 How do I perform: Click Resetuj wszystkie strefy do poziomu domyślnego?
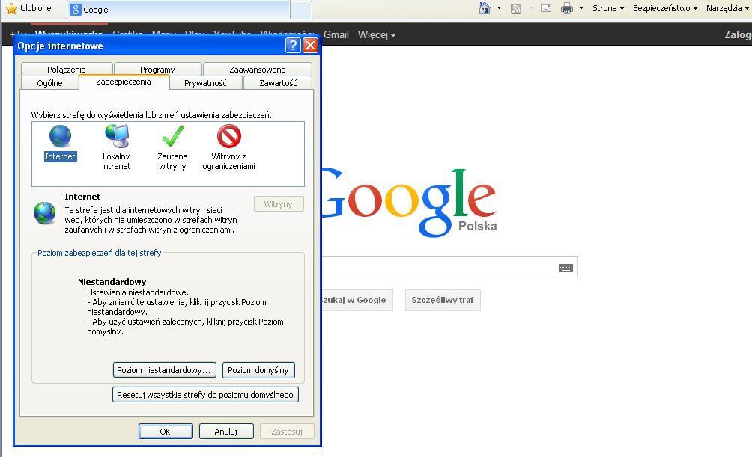pyautogui.click(x=205, y=395)
